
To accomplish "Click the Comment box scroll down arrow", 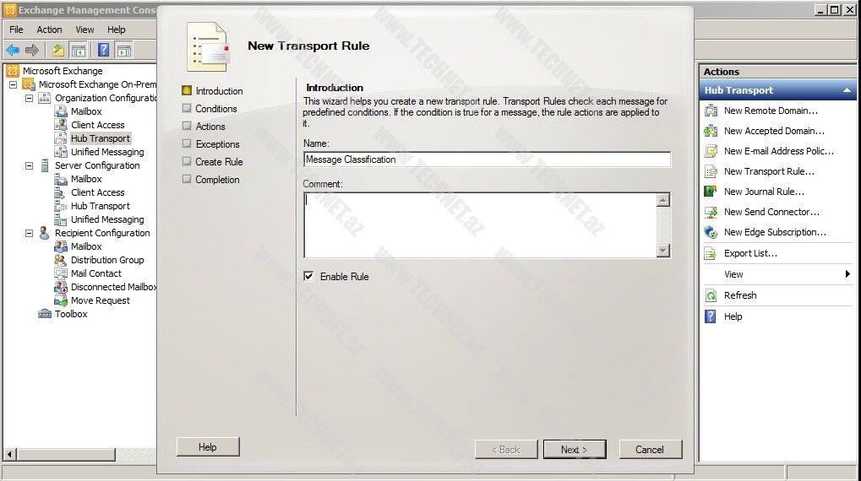I will pos(663,251).
